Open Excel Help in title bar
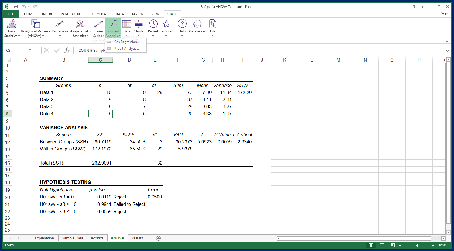 pyautogui.click(x=414, y=6)
